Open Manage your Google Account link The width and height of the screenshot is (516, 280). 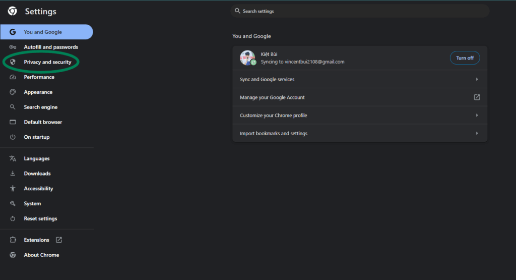(360, 97)
